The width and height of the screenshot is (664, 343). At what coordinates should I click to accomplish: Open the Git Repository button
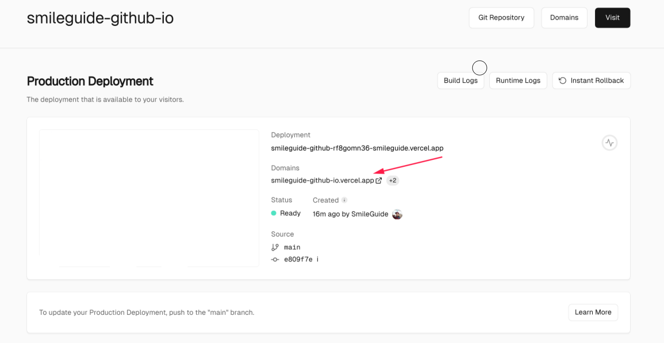pos(501,18)
